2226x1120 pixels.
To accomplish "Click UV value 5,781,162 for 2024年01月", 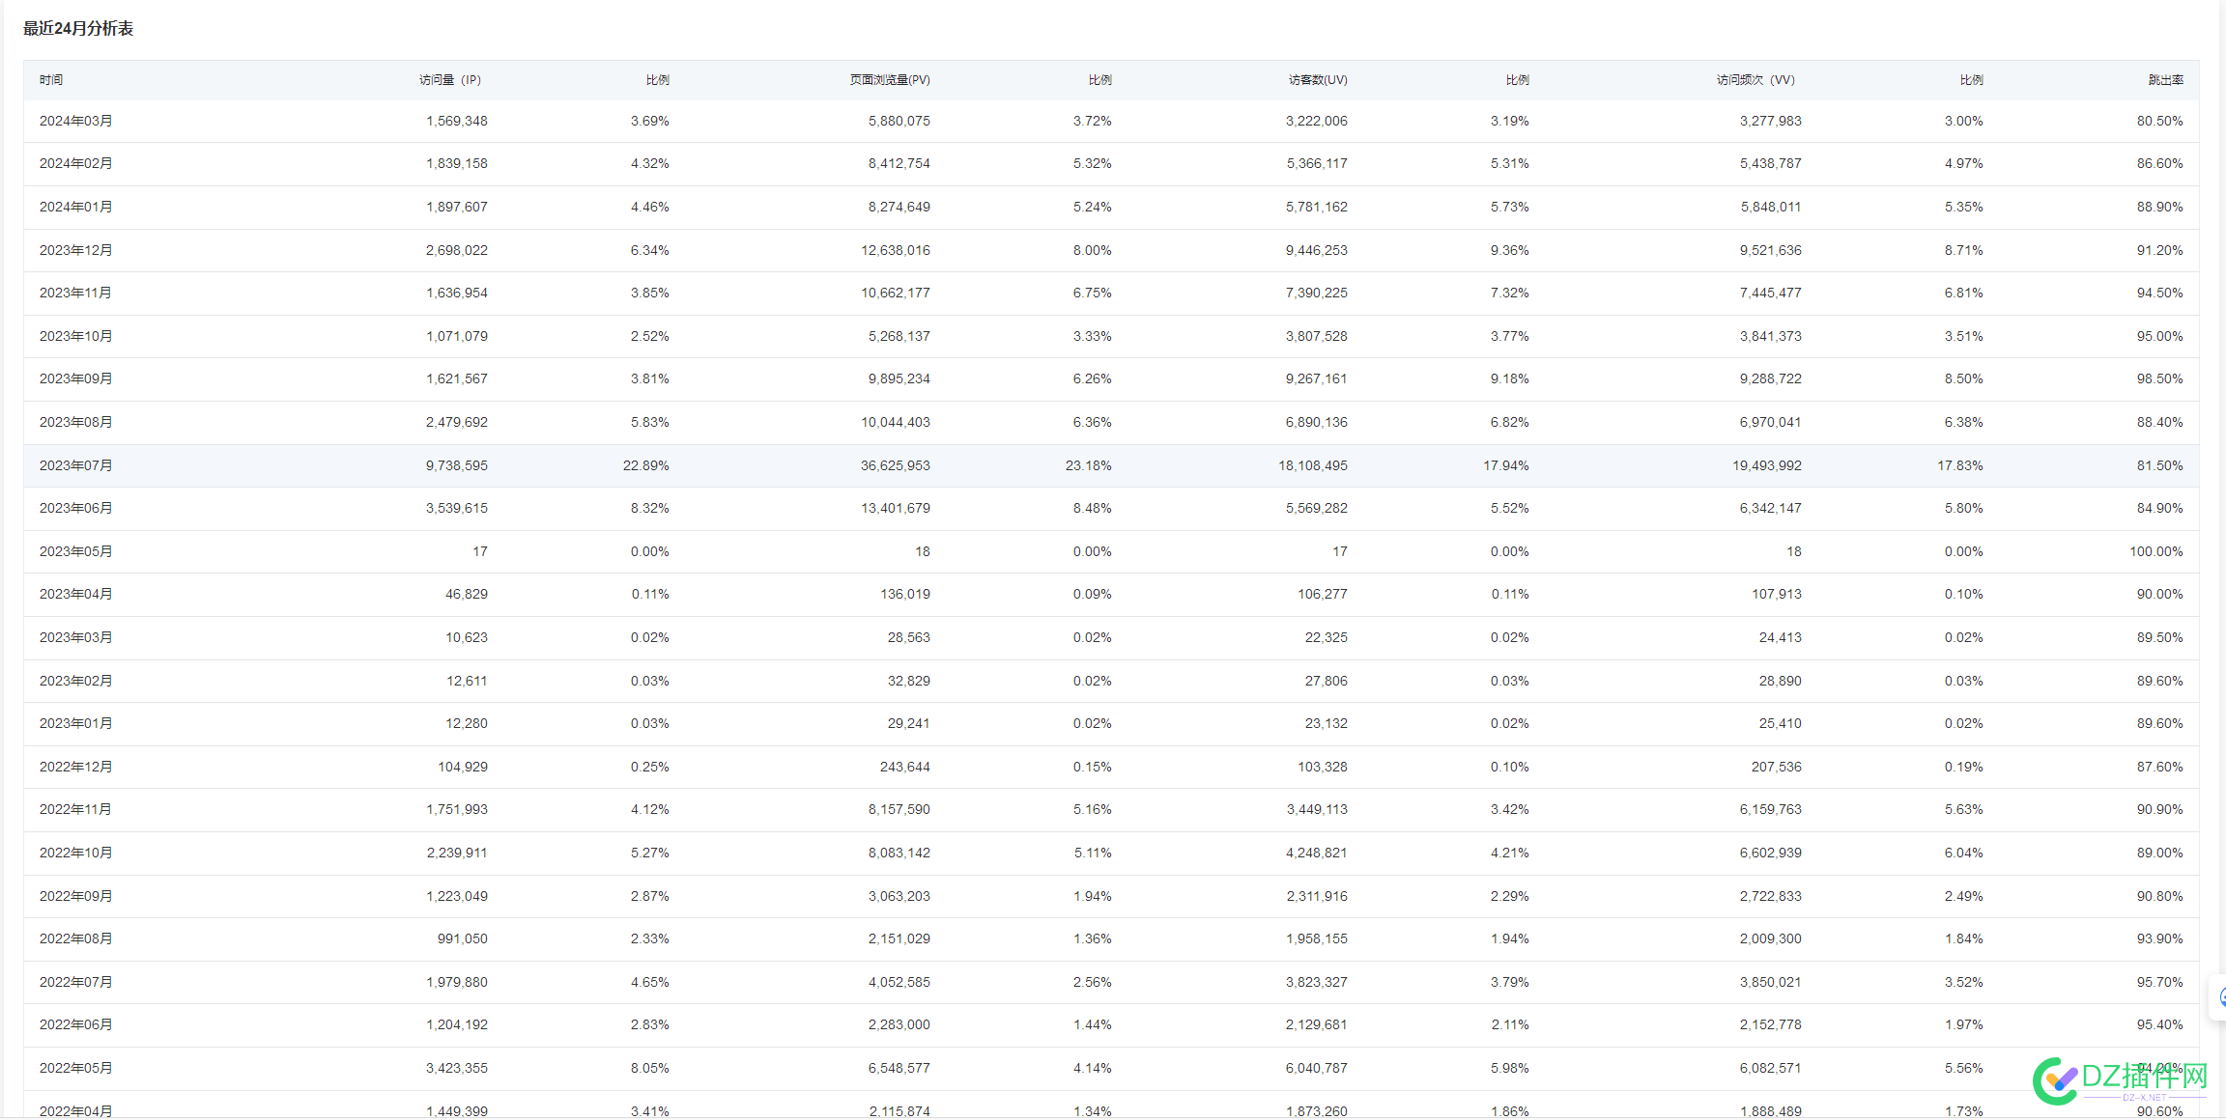I will (x=1317, y=207).
